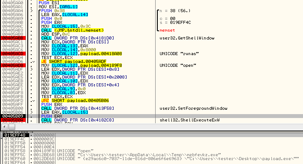Screen dimensions: 303x164
Task: Select CALL DWORD PTR DS:[0x4182C8] instruction
Action: (x=78, y=120)
